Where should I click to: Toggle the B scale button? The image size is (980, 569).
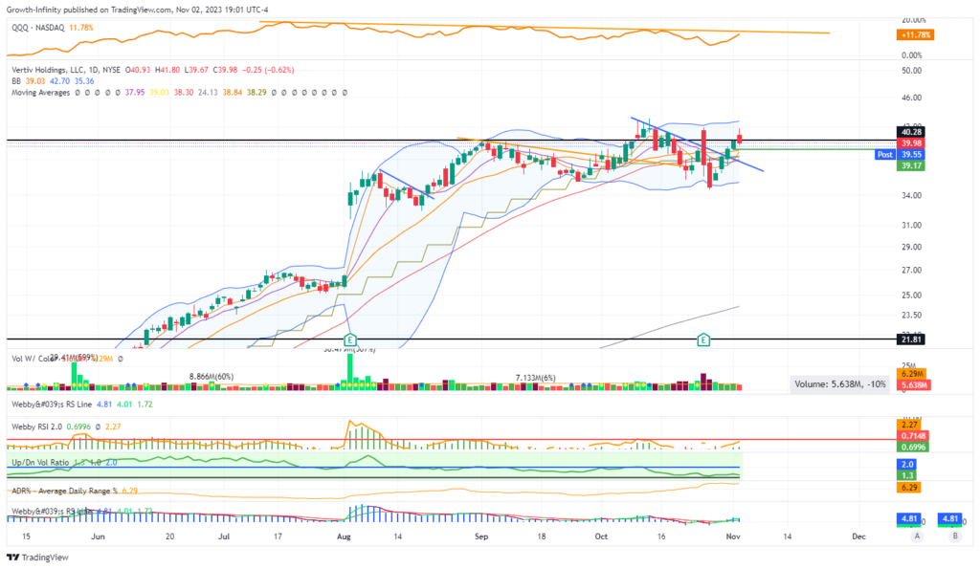tap(955, 537)
